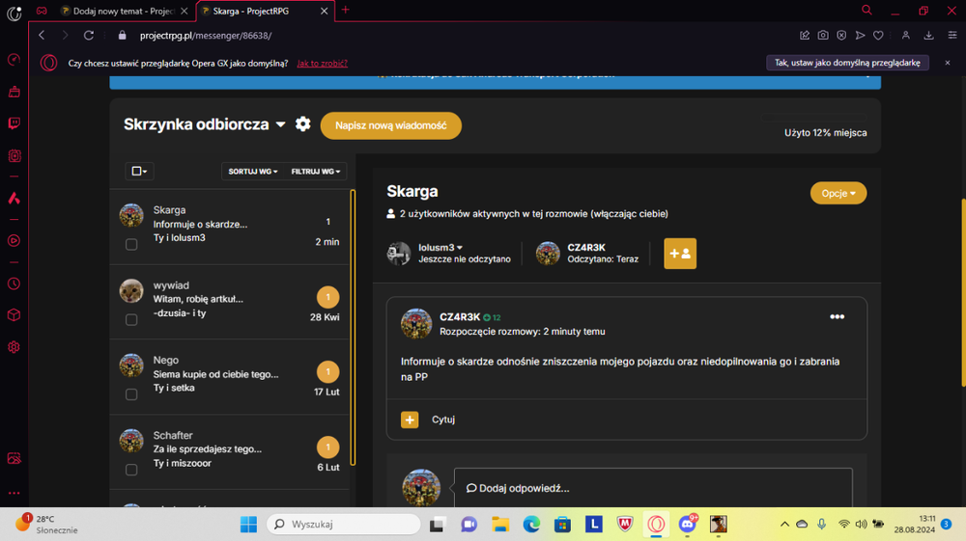966x541 pixels.
Task: Tick checkbox for Nego conversation
Action: (131, 394)
